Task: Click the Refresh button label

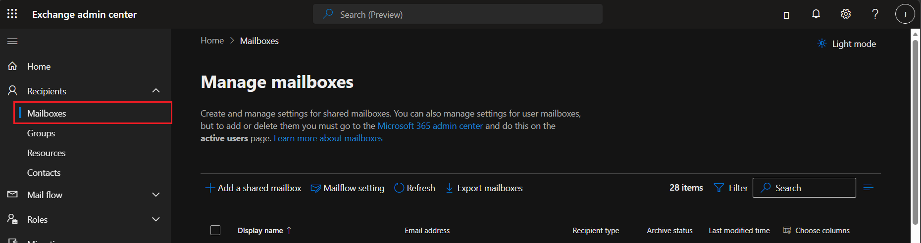Action: tap(421, 188)
